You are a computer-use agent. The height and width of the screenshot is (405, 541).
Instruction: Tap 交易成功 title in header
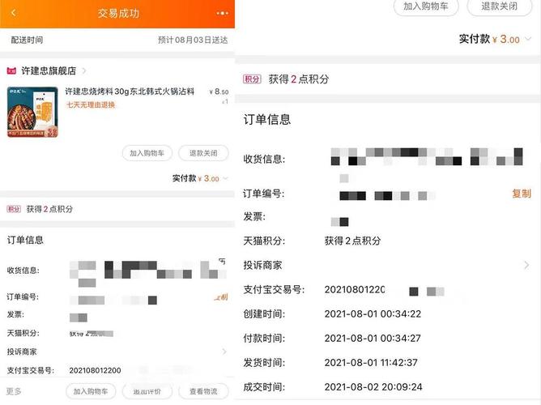[118, 14]
